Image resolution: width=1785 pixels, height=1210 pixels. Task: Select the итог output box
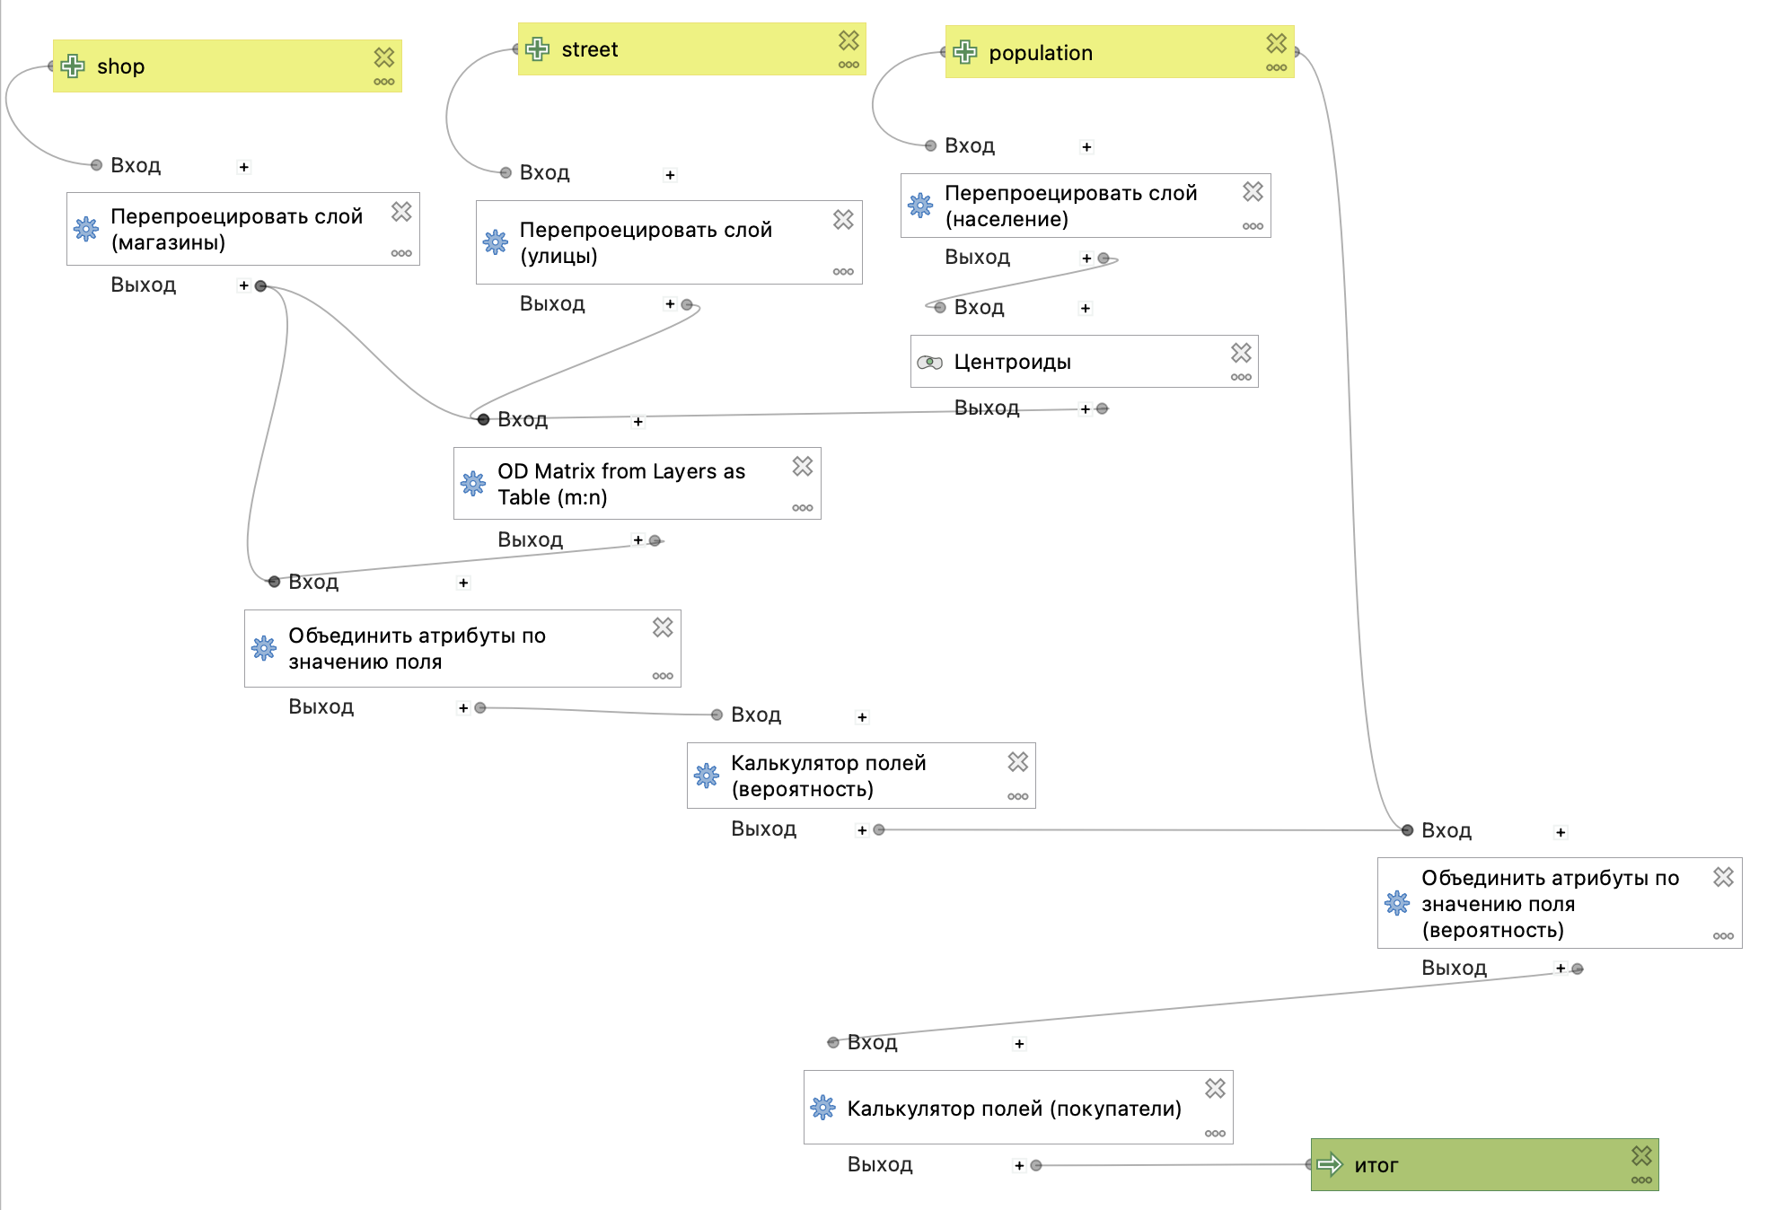[x=1484, y=1164]
